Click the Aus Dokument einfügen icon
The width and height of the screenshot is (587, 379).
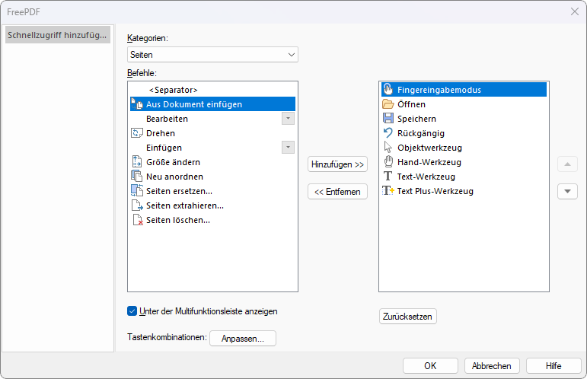point(137,104)
